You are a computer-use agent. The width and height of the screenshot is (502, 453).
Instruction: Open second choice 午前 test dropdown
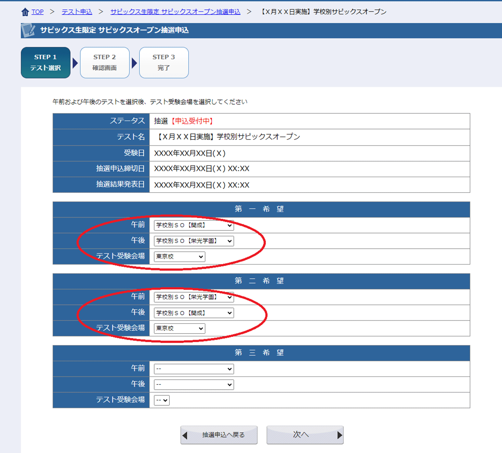click(194, 297)
